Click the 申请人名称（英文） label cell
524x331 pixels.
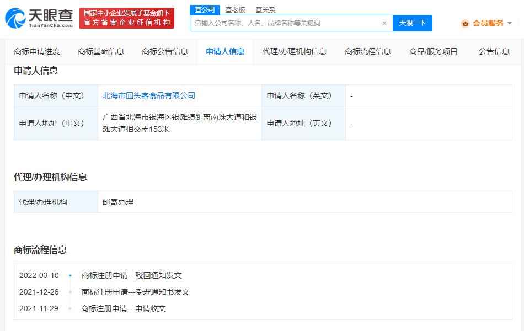(303, 95)
